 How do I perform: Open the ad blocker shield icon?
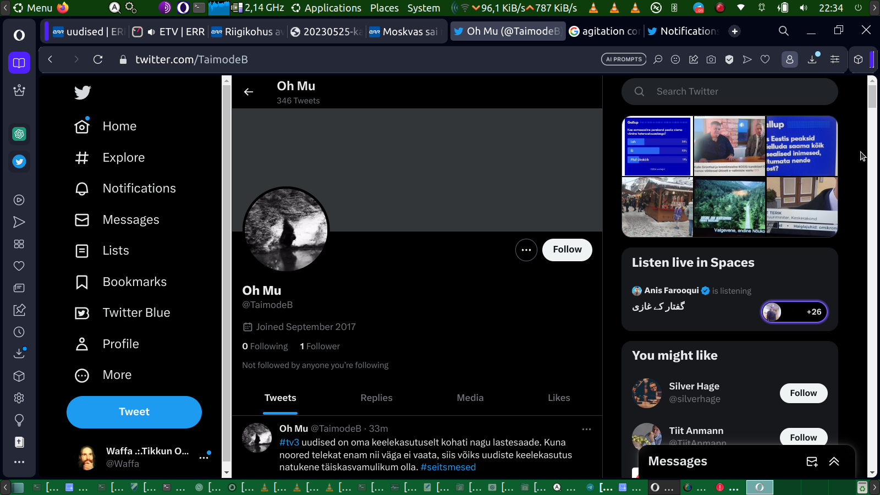pos(729,59)
